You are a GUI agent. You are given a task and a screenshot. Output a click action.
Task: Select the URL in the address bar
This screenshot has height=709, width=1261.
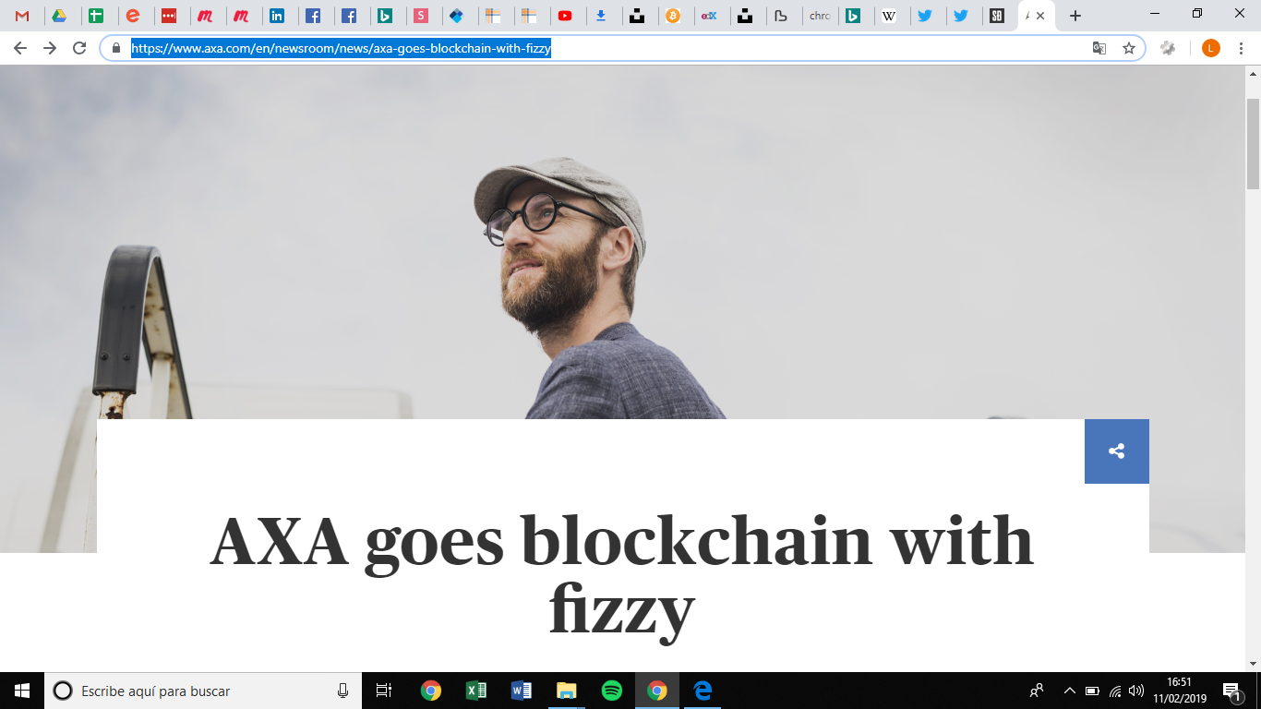341,48
